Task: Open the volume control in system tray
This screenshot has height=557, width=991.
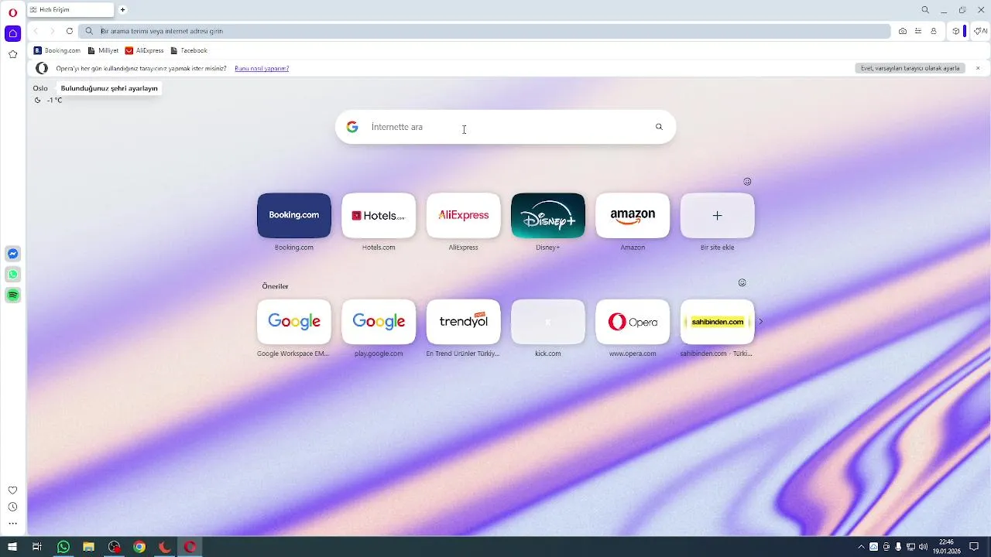Action: click(923, 547)
